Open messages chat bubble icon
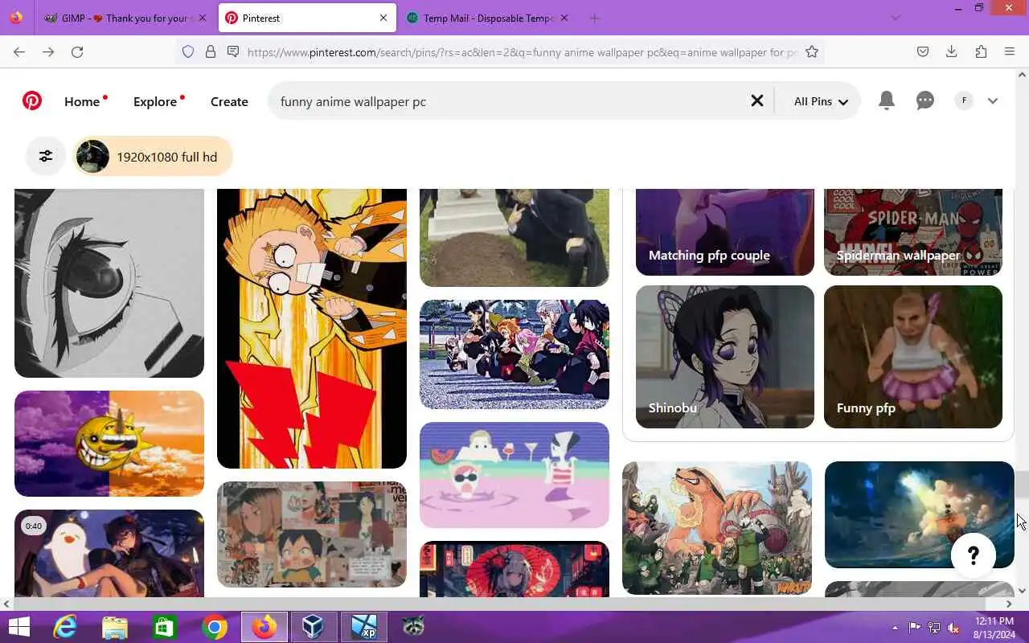Image resolution: width=1029 pixels, height=643 pixels. click(925, 100)
